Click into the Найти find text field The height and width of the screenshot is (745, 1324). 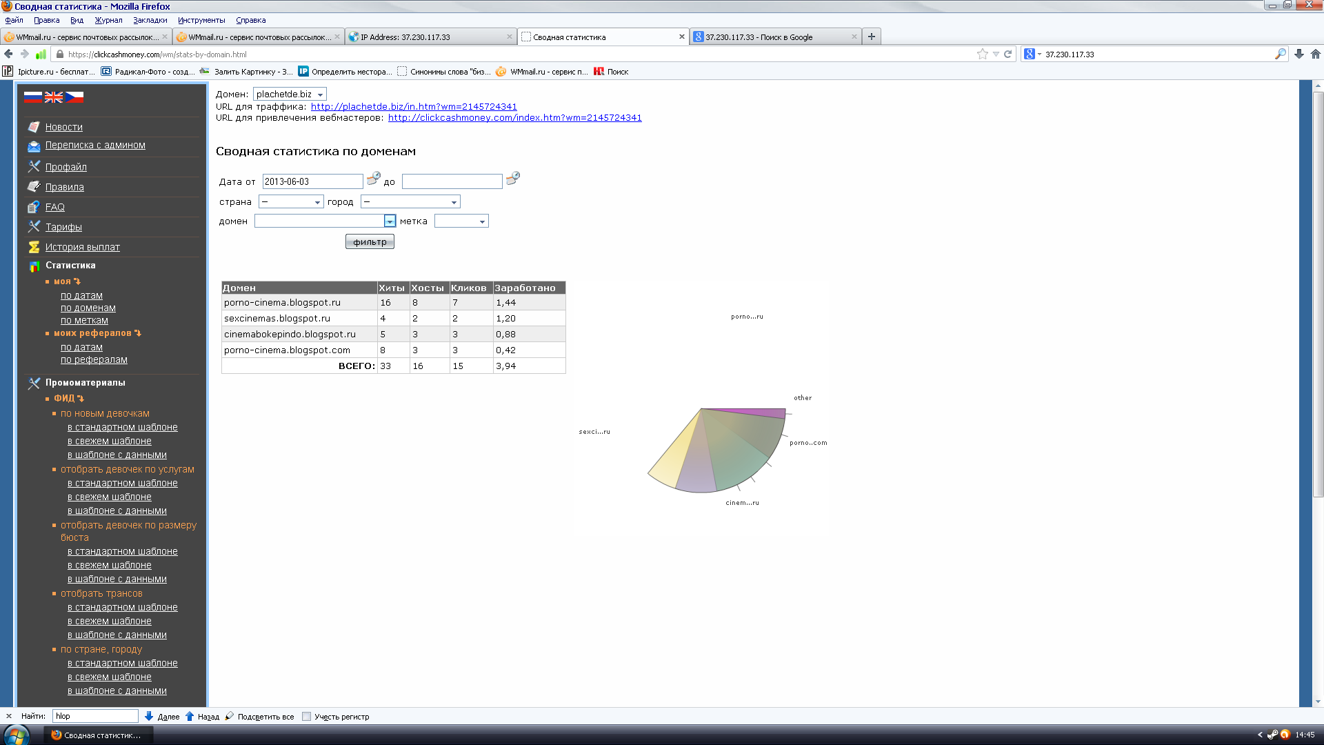tap(95, 716)
